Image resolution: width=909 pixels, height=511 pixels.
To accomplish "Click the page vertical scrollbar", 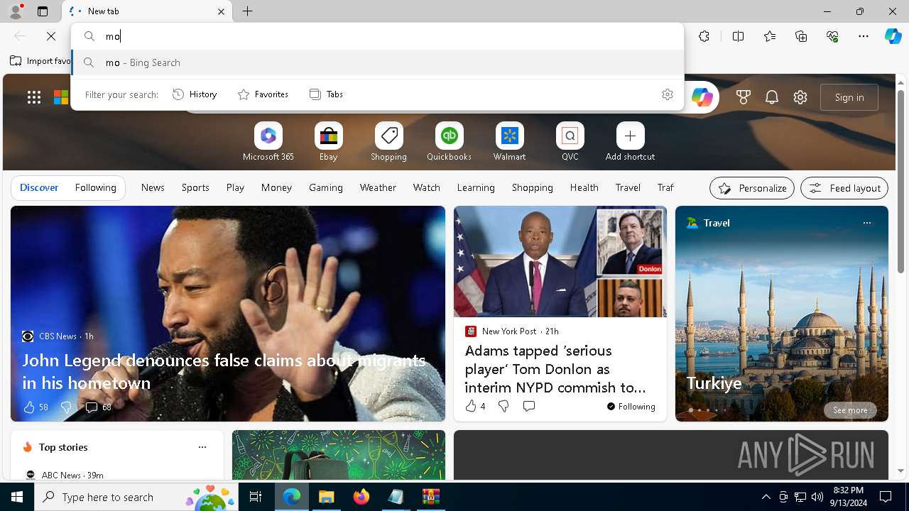I will pos(900,181).
